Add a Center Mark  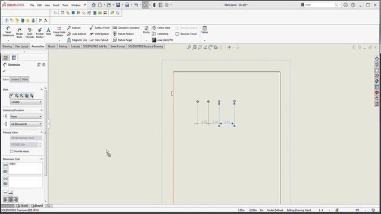pyautogui.click(x=161, y=28)
